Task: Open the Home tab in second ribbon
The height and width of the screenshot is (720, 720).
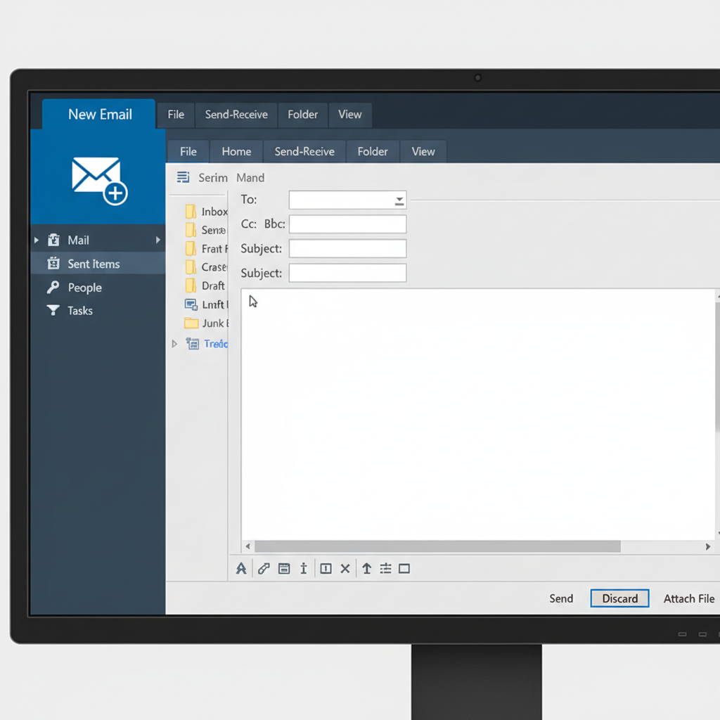Action: [x=236, y=151]
